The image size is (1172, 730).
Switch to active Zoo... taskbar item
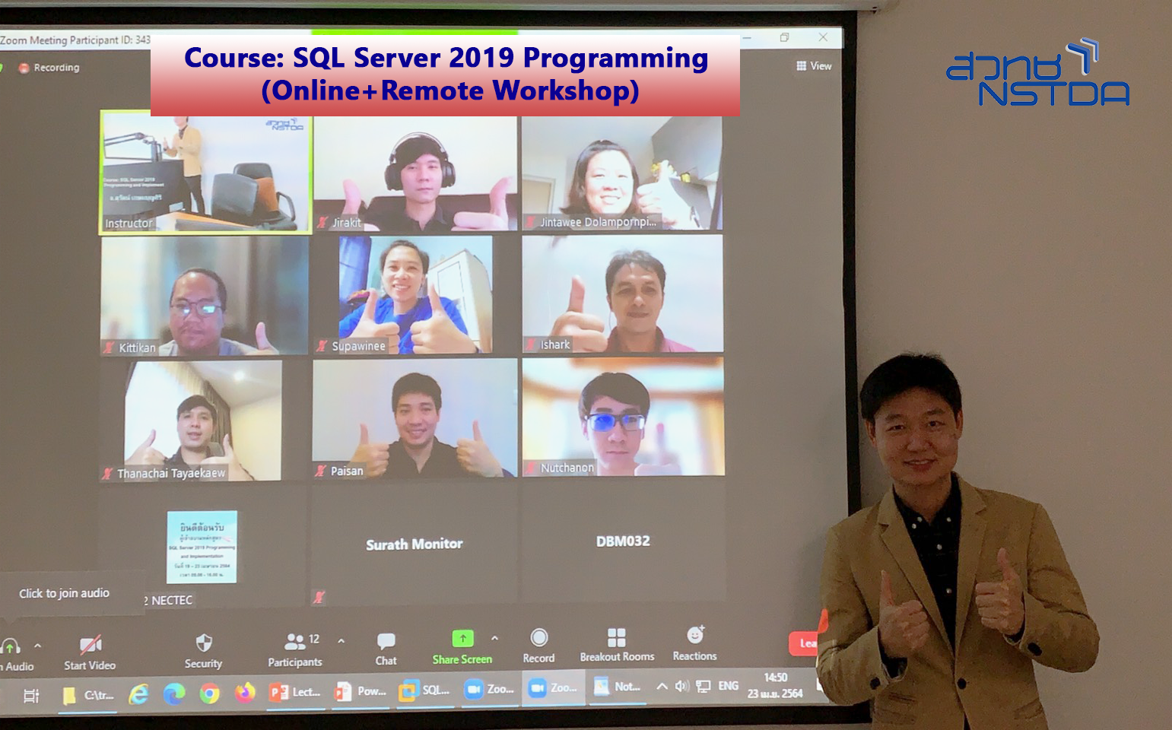click(x=554, y=688)
